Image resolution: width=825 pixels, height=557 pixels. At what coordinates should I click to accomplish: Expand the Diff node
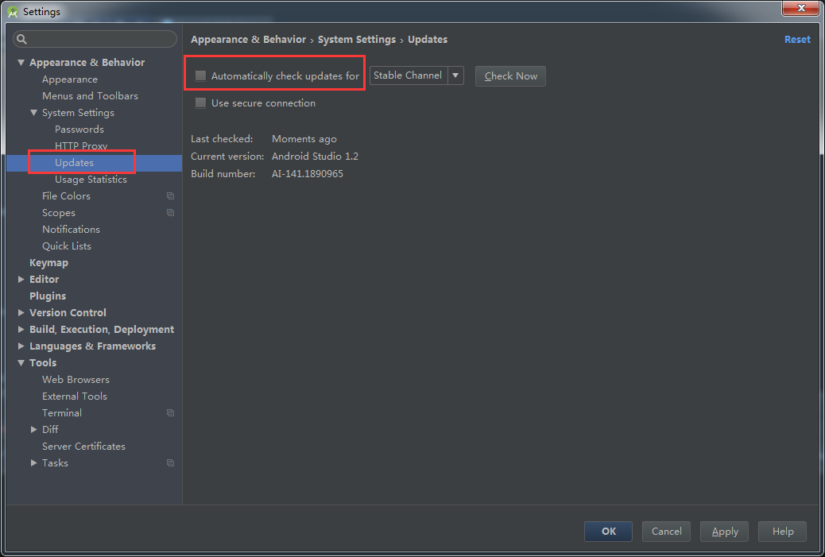pyautogui.click(x=33, y=430)
